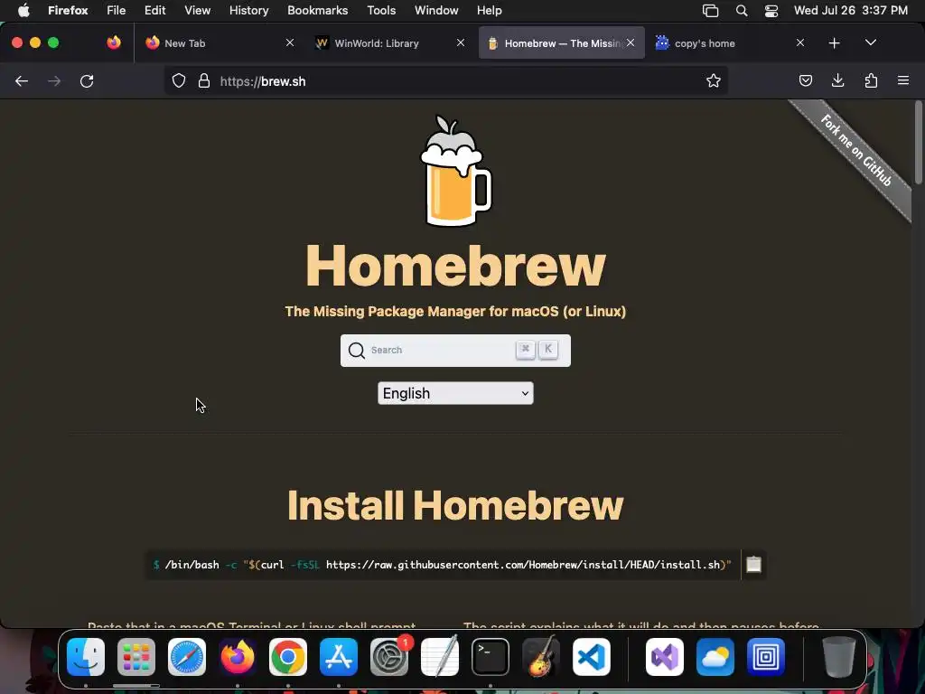Screen dimensions: 925x694
Task: Open the Weather app from the Dock
Action: (715, 657)
